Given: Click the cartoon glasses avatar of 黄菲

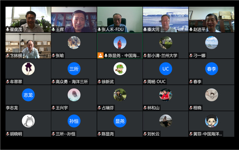Looking at the screenshot, I should point(211,121).
